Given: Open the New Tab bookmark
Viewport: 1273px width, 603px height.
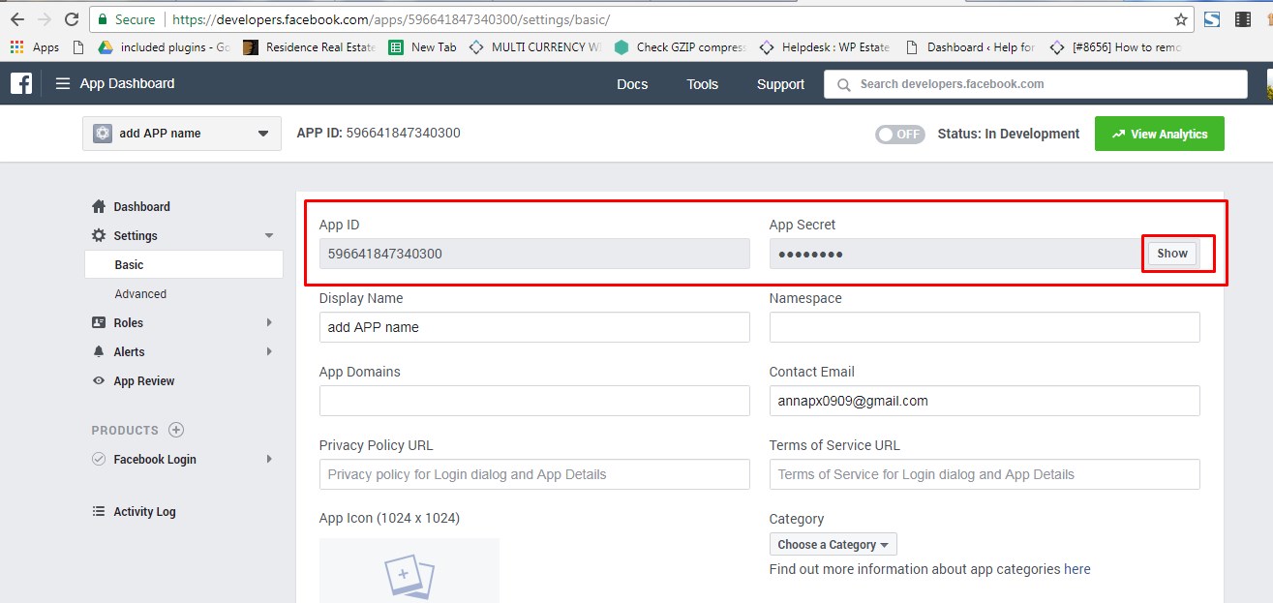Looking at the screenshot, I should point(423,46).
